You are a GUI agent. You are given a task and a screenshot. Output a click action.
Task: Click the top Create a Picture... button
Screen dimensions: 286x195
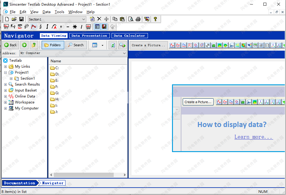(x=148, y=45)
